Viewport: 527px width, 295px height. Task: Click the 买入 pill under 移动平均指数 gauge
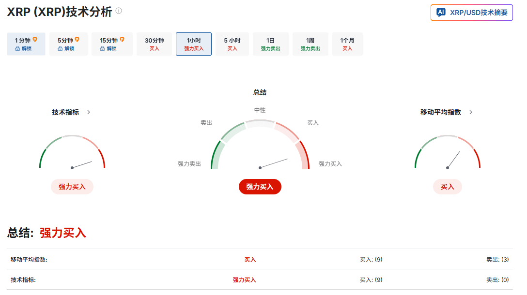point(448,187)
